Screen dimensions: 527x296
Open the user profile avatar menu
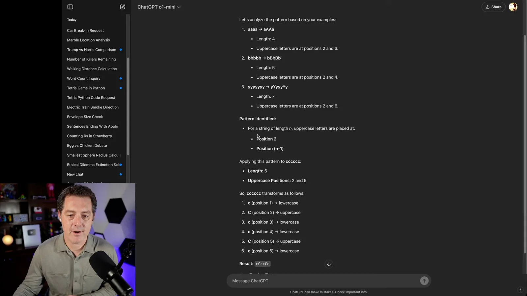point(513,7)
